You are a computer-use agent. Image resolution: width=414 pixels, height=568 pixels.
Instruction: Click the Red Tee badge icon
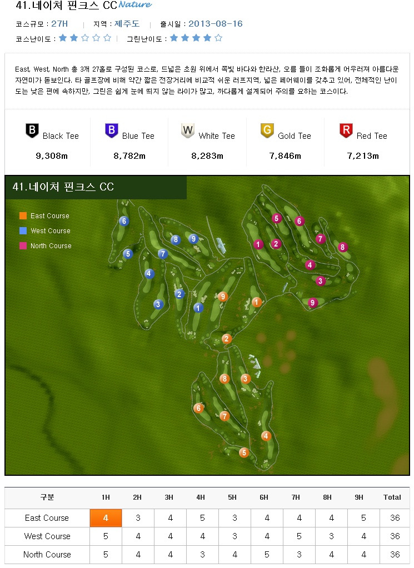click(346, 131)
